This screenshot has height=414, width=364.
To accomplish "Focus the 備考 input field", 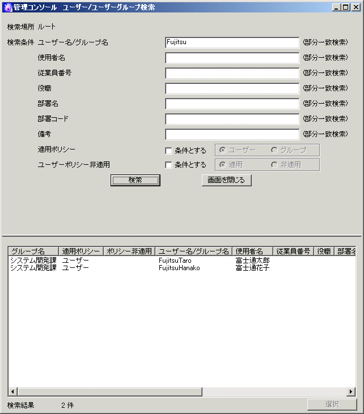I will point(232,134).
